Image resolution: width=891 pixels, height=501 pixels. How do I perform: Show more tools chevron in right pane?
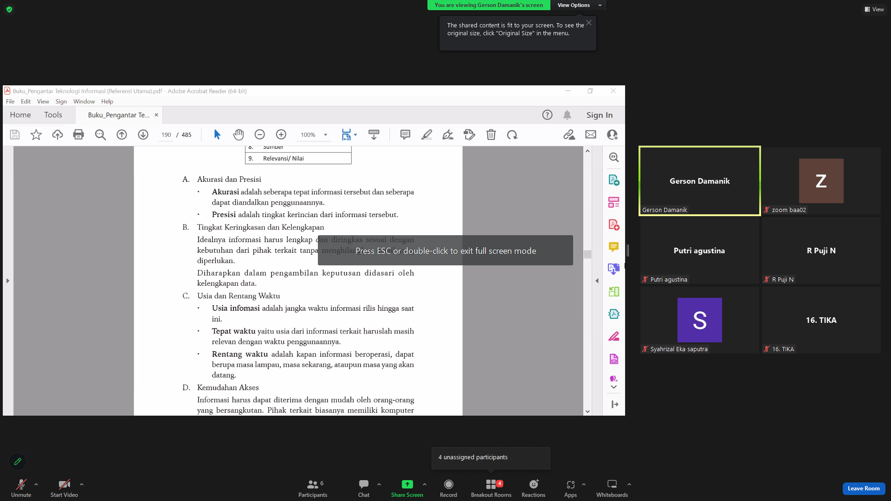(x=614, y=387)
